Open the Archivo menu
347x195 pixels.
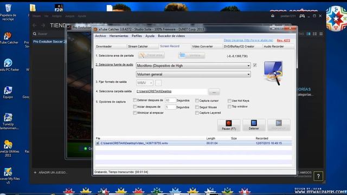[100, 36]
